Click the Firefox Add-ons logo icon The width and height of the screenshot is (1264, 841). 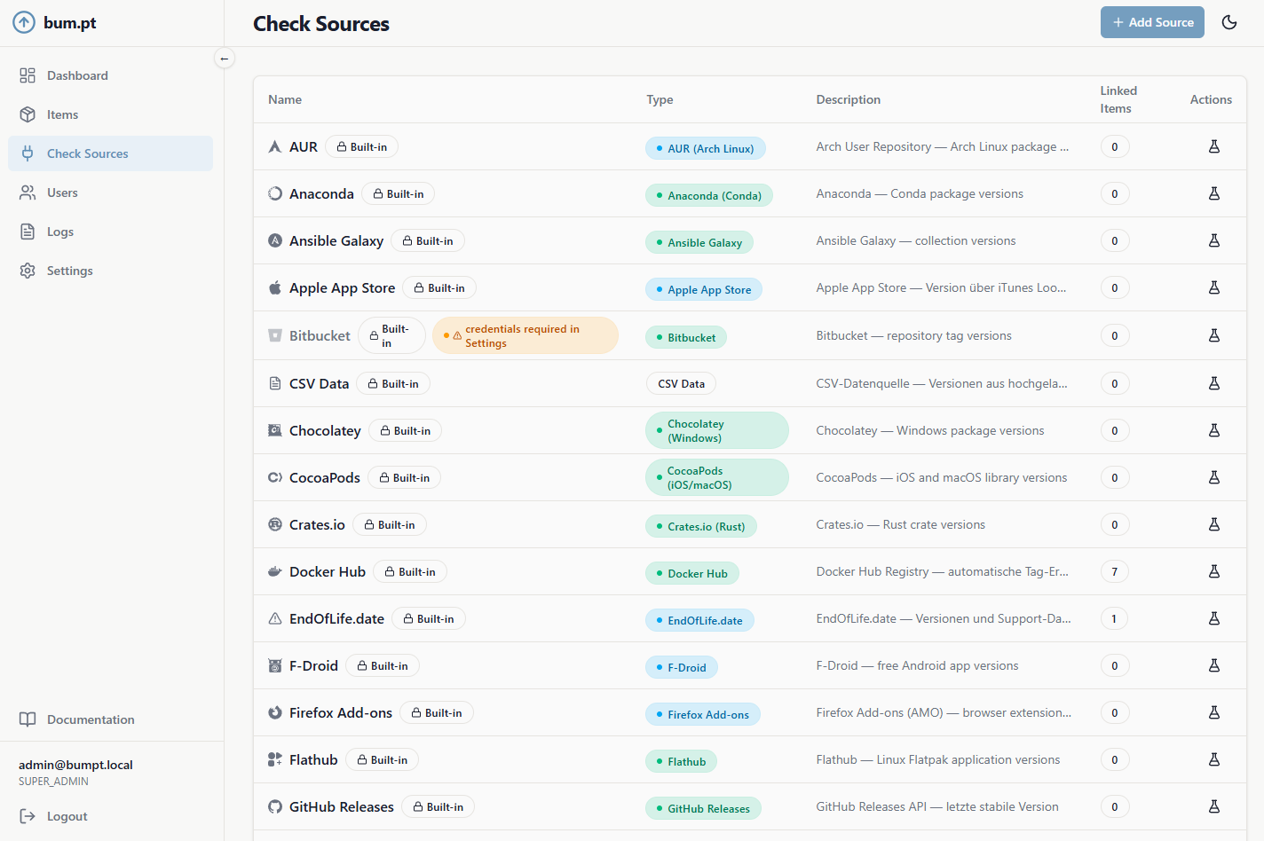pos(275,712)
